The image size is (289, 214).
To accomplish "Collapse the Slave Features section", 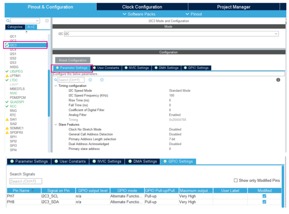I will [x=56, y=125].
